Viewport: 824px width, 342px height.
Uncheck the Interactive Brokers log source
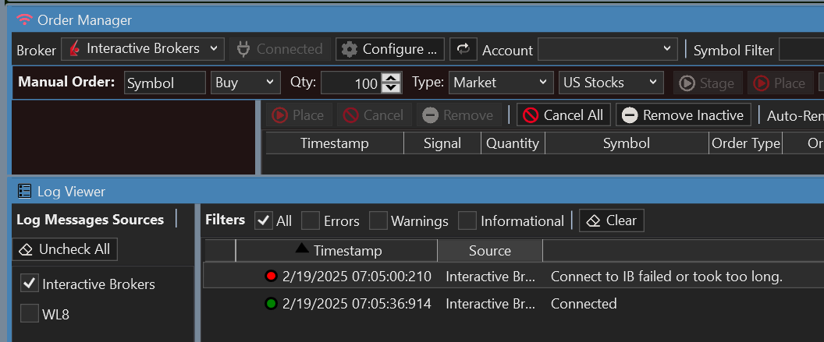pyautogui.click(x=30, y=284)
